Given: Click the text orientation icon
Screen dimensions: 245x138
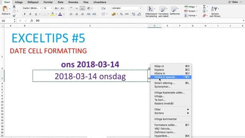Looking at the screenshot, I should pyautogui.click(x=89, y=8).
